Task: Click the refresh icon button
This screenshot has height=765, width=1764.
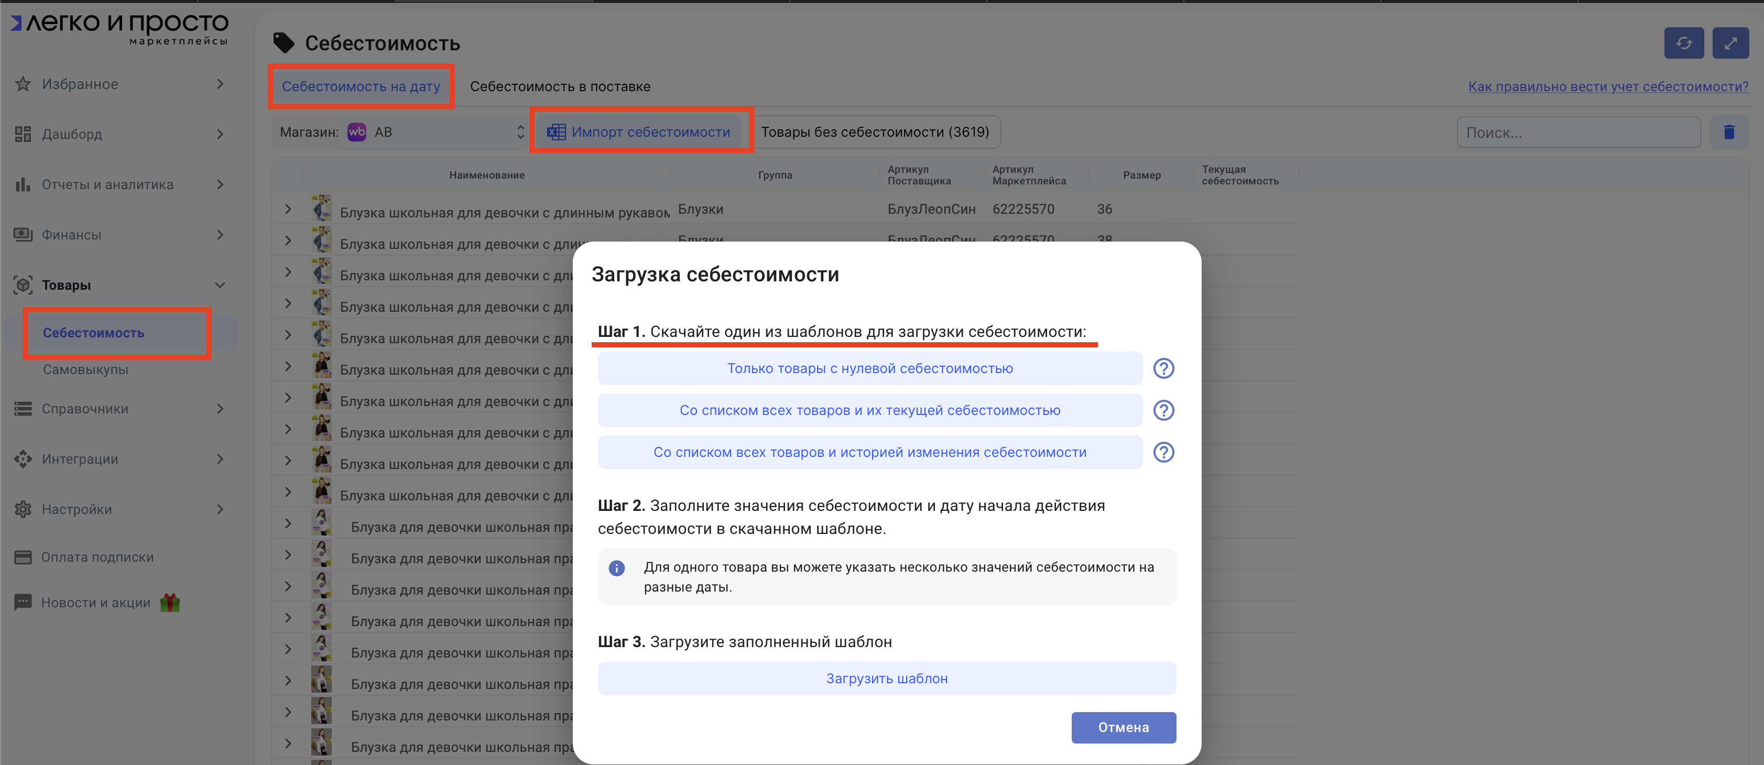Action: 1683,43
